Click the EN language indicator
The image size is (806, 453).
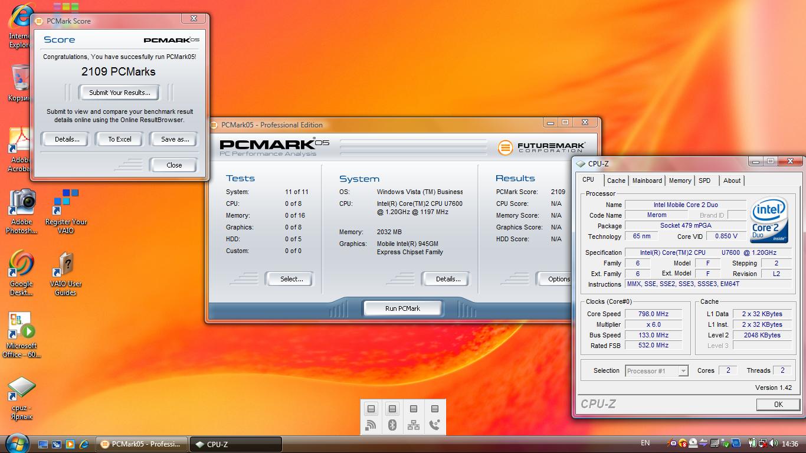tap(645, 443)
